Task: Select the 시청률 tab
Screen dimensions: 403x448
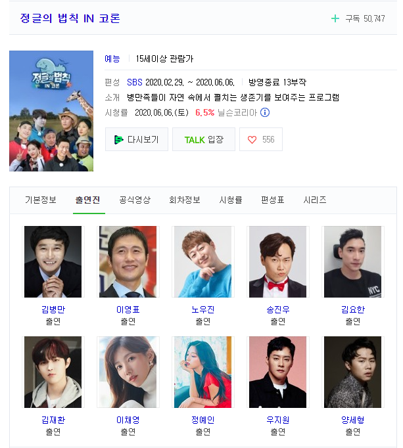Action: click(x=231, y=200)
